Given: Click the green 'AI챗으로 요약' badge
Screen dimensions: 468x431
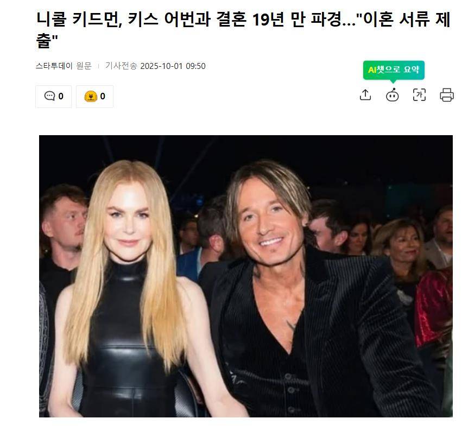Looking at the screenshot, I should (x=394, y=70).
